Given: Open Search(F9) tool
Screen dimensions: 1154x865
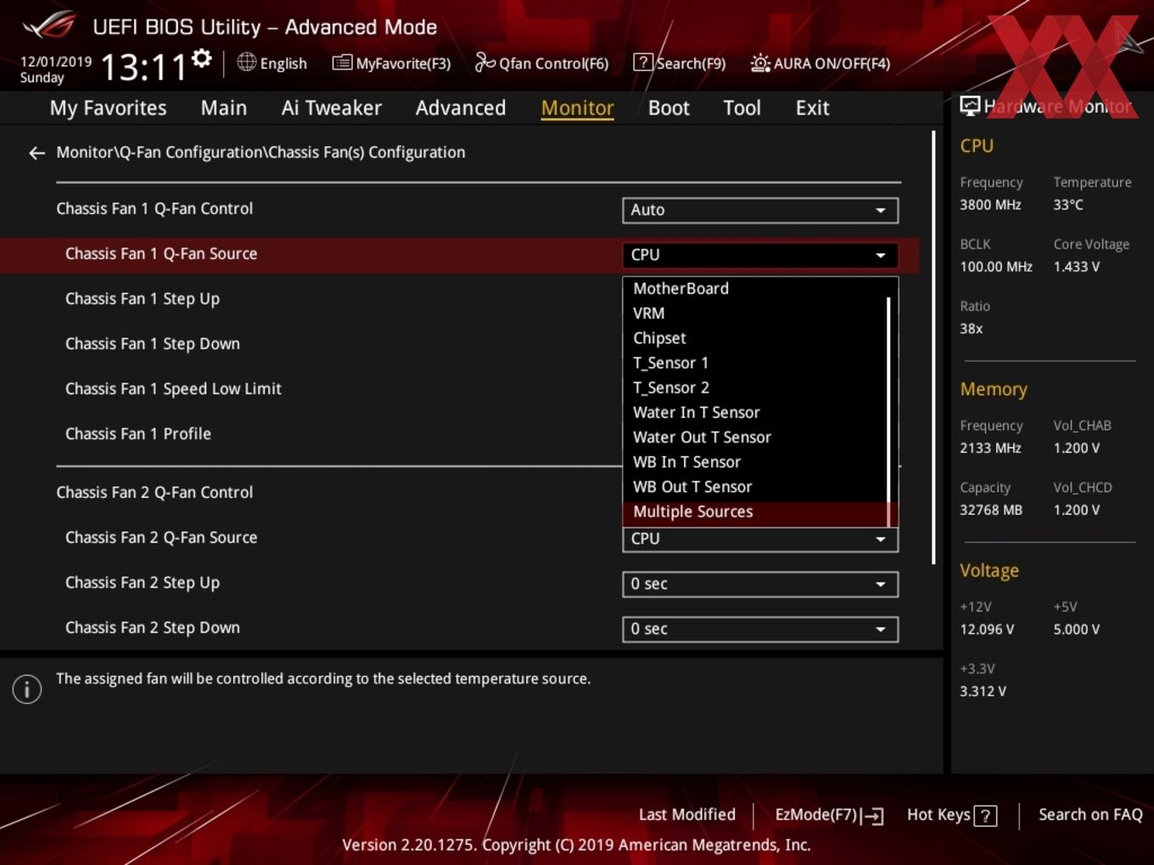Looking at the screenshot, I should 680,63.
